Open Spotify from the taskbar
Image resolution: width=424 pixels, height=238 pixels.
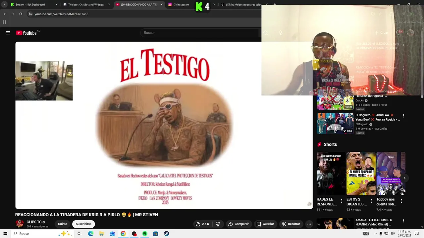pos(145,234)
